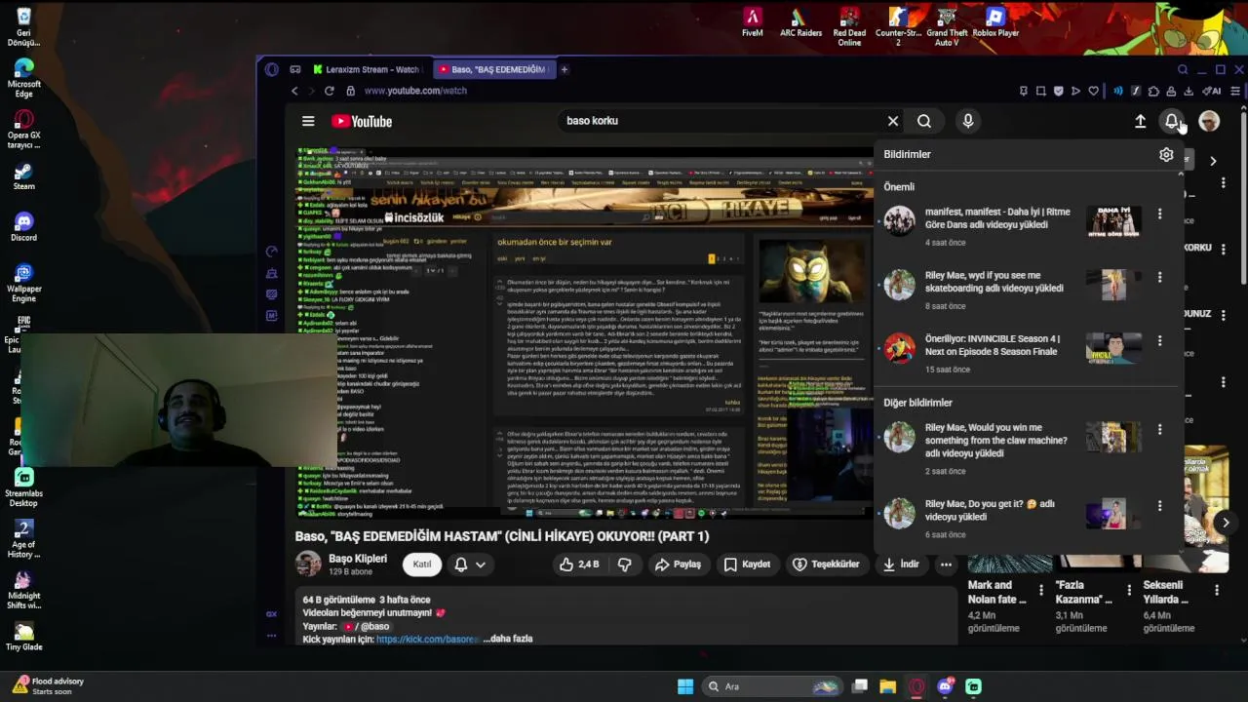1248x702 pixels.
Task: Open more actions ellipsis under video
Action: [946, 565]
